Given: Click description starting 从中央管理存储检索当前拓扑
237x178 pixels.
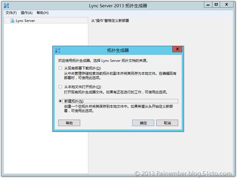Looking at the screenshot, I should click(x=120, y=76).
